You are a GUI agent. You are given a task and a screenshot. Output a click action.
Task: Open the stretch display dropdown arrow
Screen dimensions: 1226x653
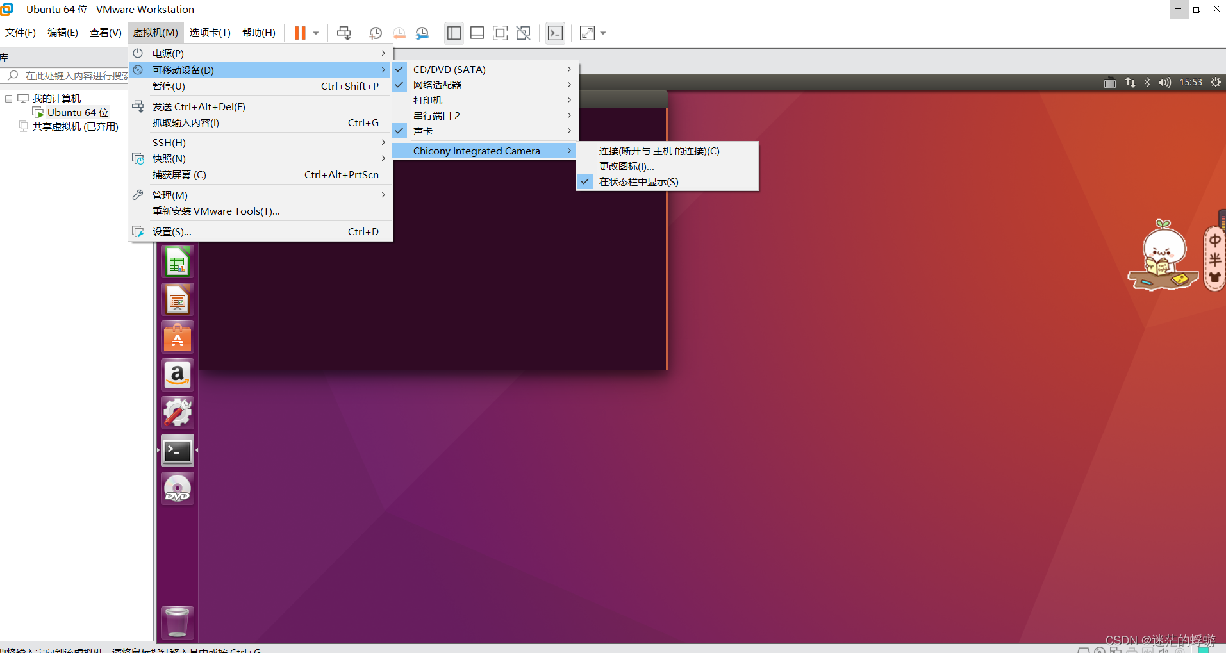pos(603,33)
